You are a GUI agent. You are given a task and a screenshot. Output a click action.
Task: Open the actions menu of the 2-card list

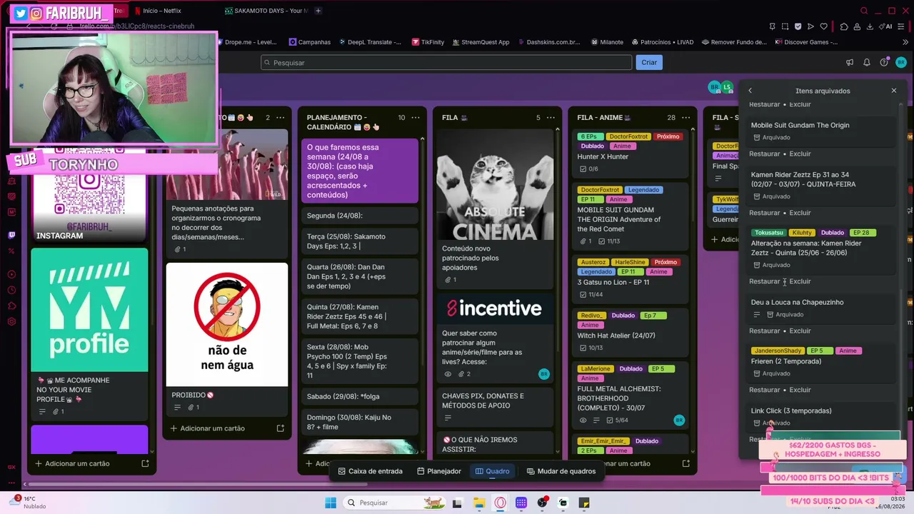point(281,118)
